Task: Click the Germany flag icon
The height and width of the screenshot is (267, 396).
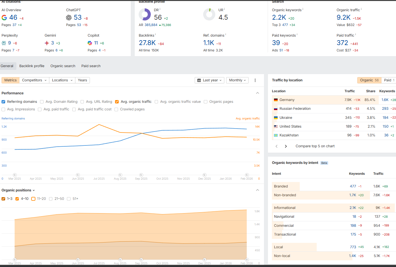Action: tap(276, 100)
